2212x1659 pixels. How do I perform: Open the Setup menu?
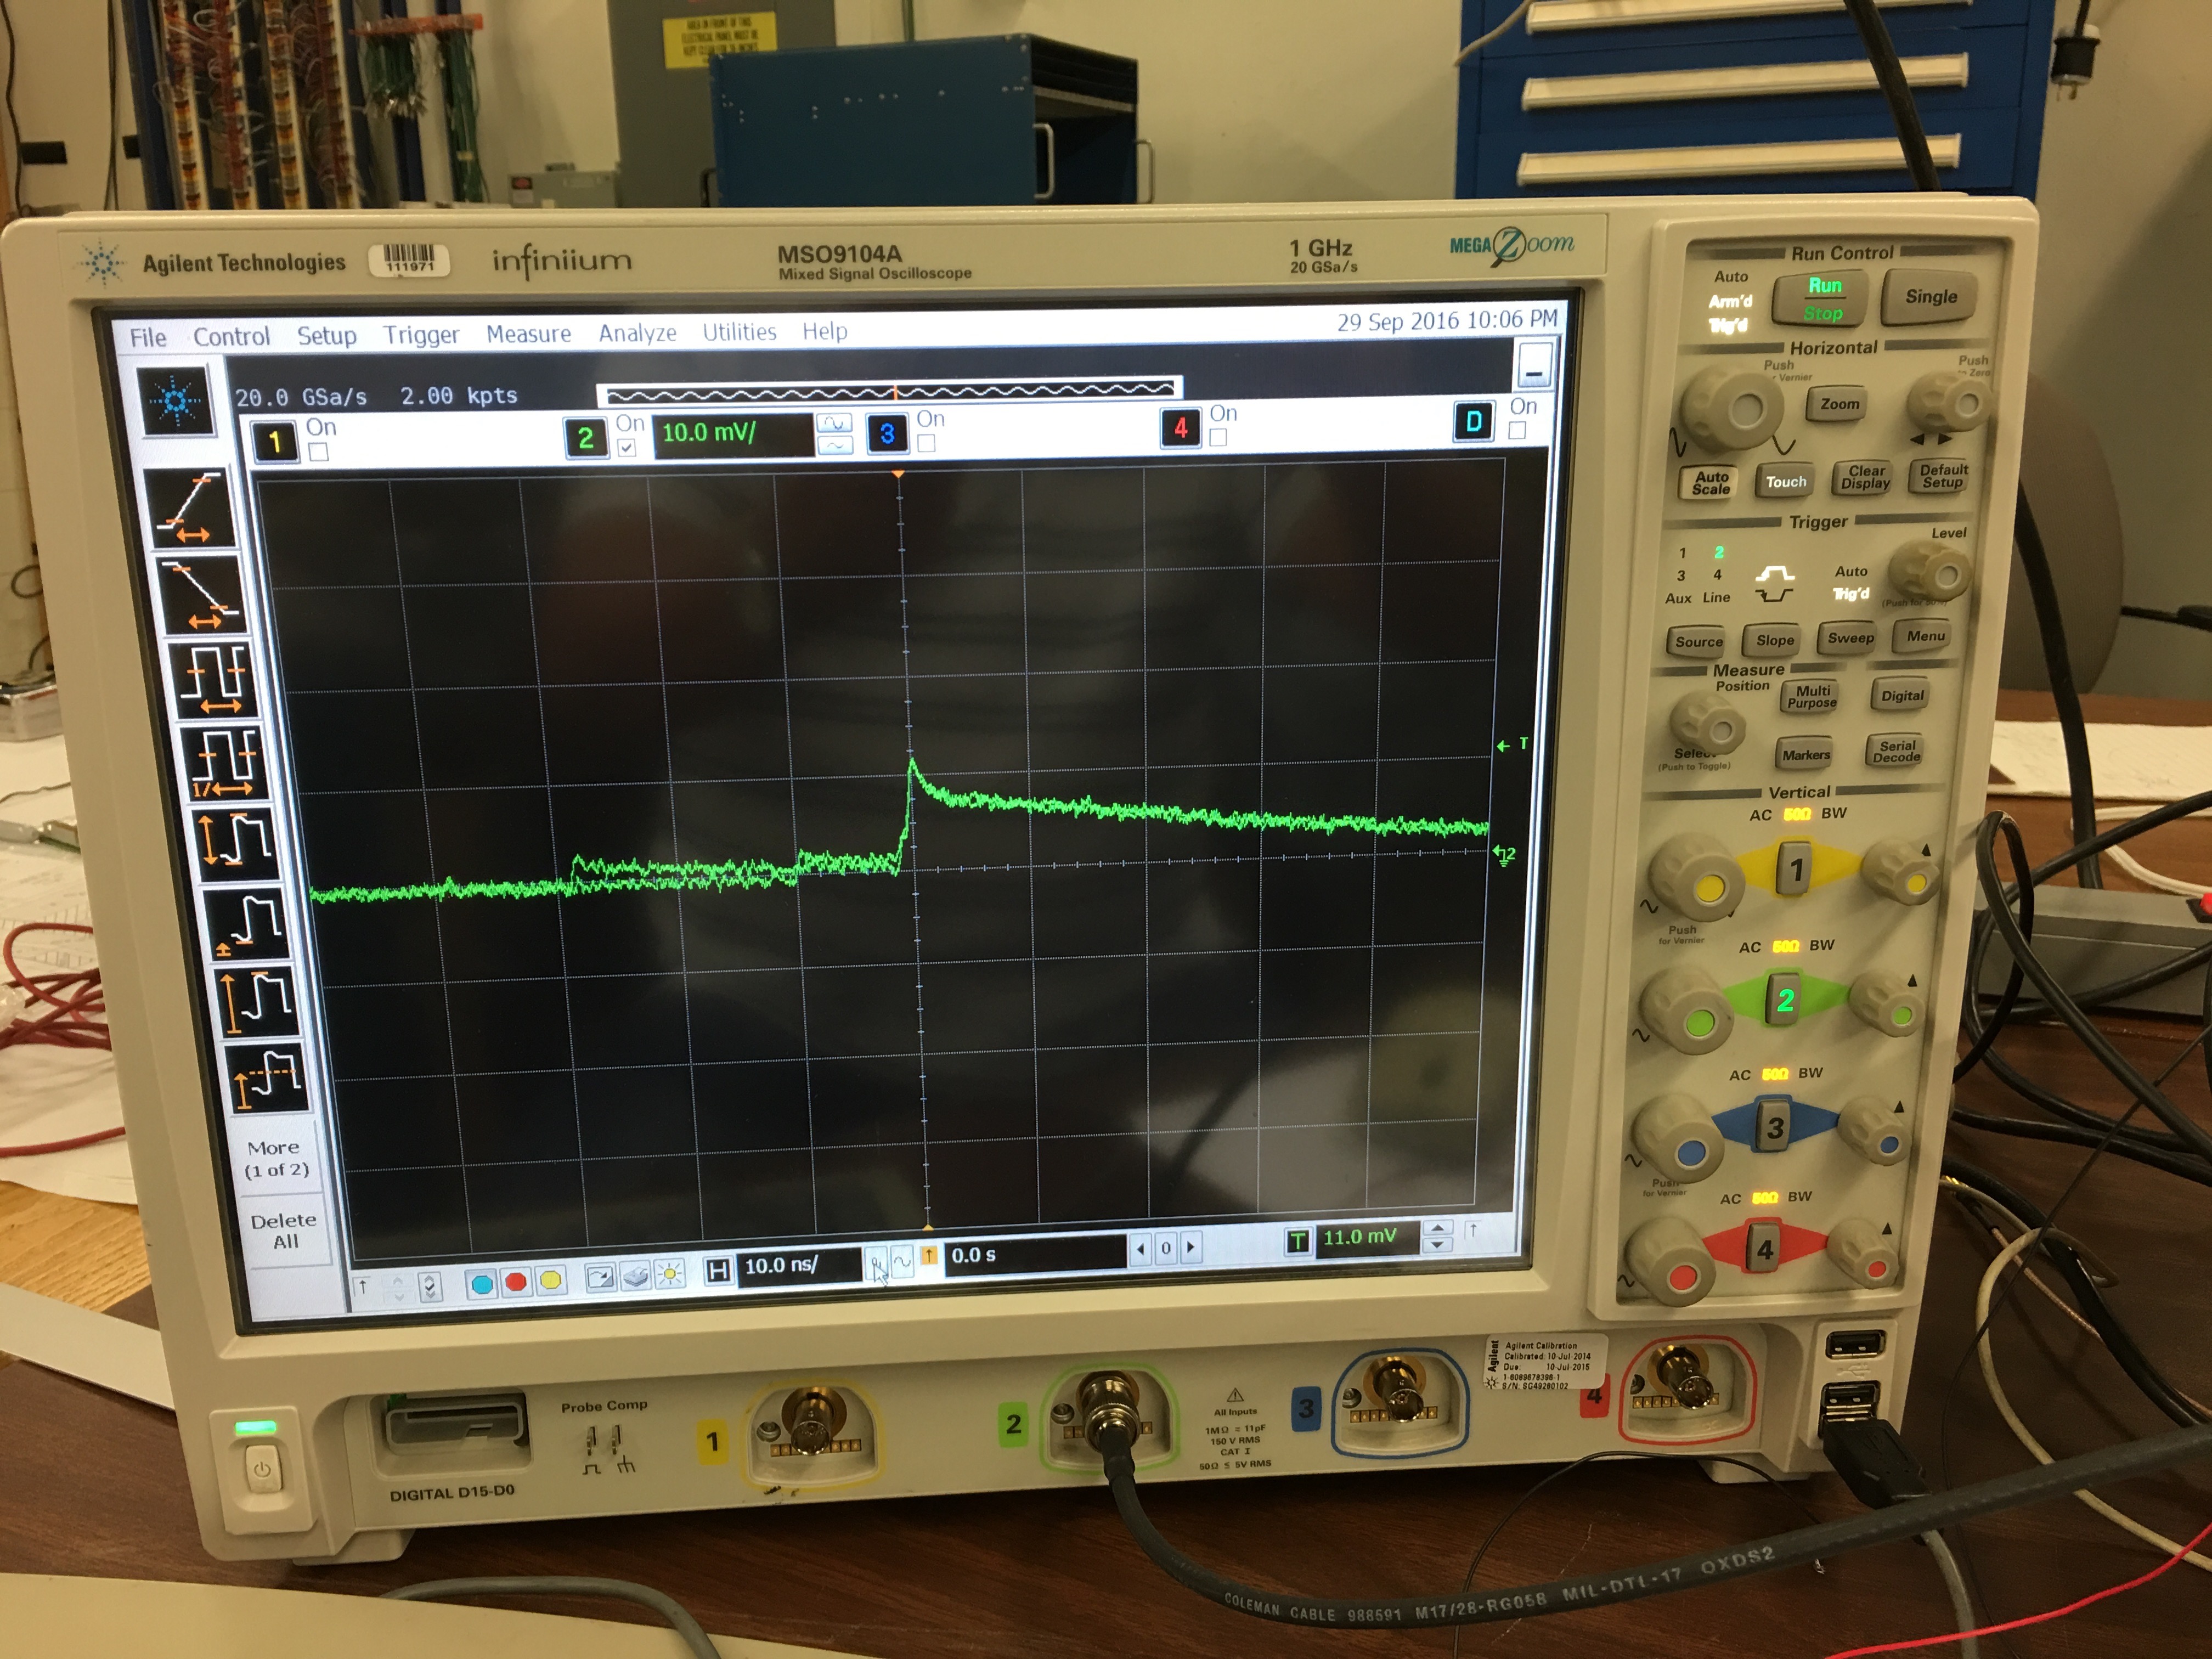pyautogui.click(x=326, y=335)
